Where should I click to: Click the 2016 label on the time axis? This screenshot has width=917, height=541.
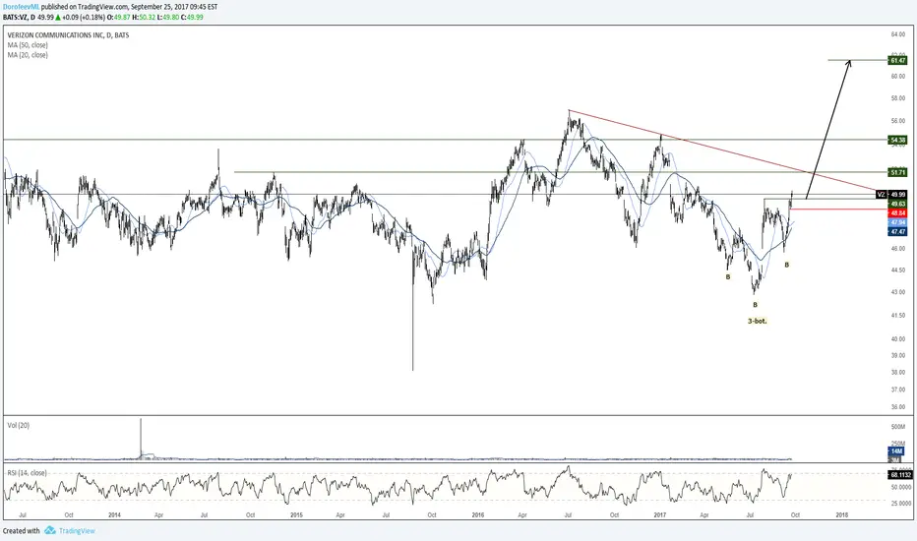pos(478,515)
